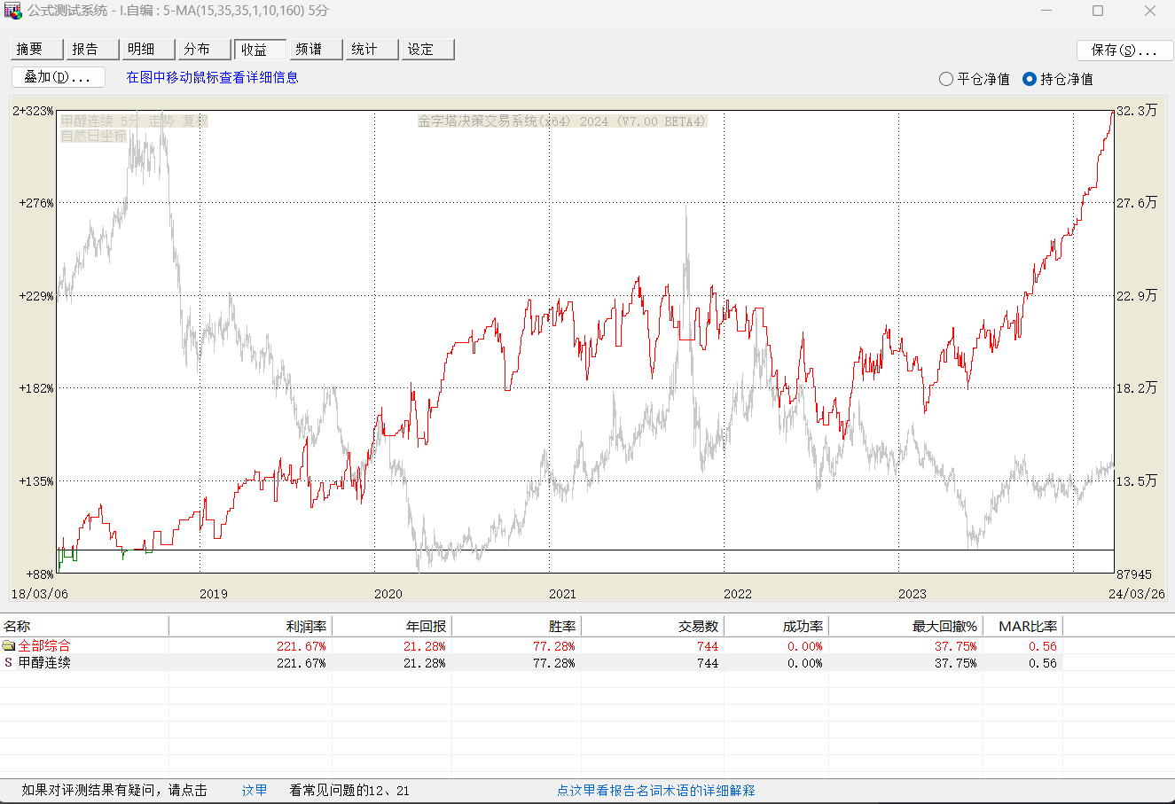Click 744 in the 甲醇连续 row
The height and width of the screenshot is (804, 1175).
click(708, 663)
